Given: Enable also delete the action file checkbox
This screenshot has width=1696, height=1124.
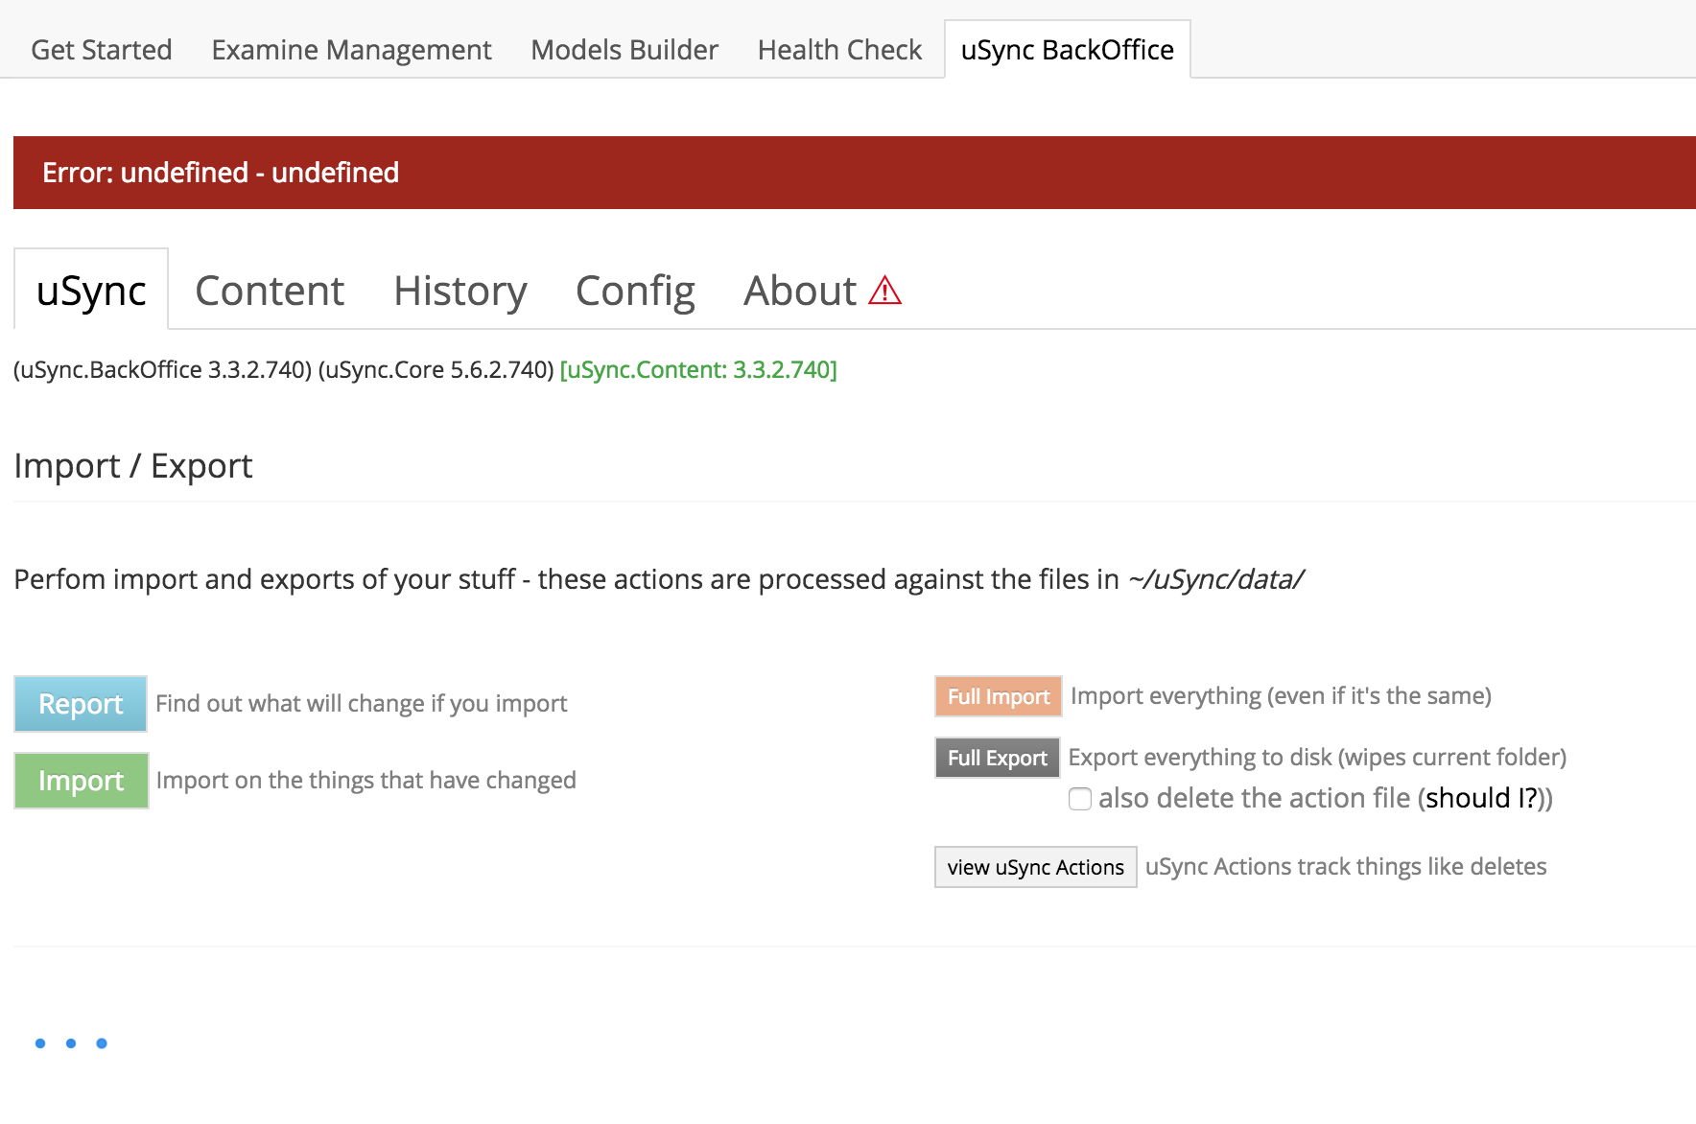Looking at the screenshot, I should (1080, 799).
